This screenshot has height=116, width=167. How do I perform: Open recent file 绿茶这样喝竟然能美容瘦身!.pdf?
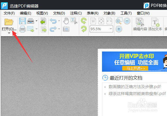137,94
